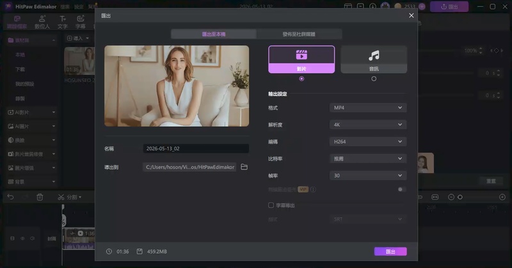512x268 pixels.
Task: Select the 影片 video export card
Action: click(301, 59)
